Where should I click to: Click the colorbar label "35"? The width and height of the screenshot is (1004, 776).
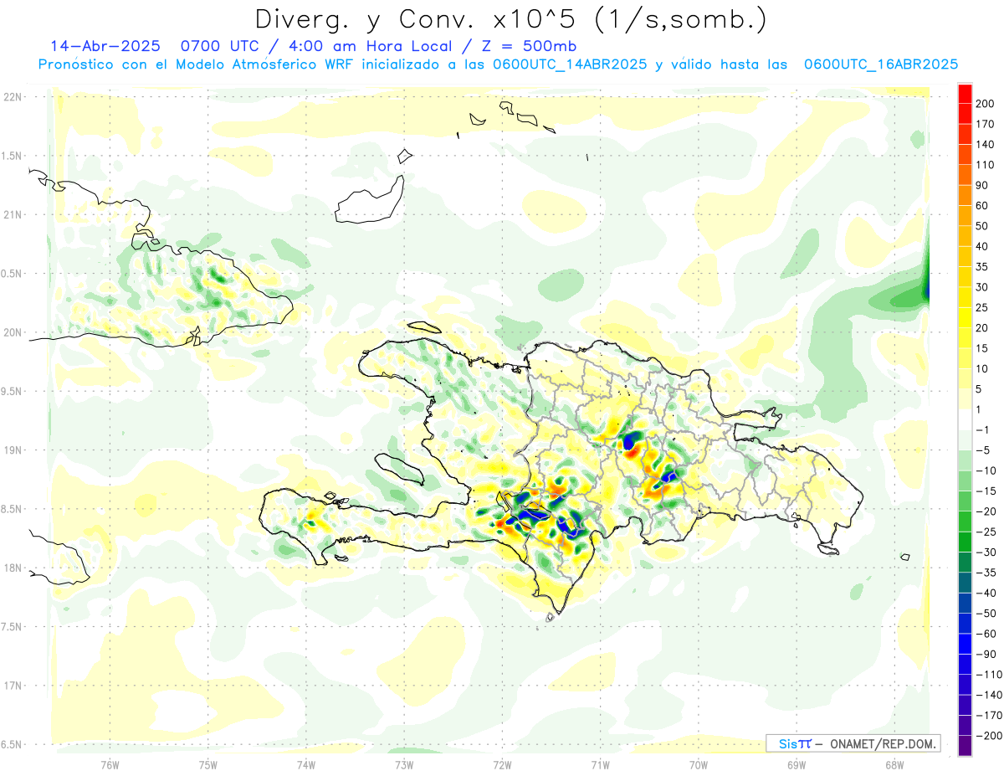982,267
